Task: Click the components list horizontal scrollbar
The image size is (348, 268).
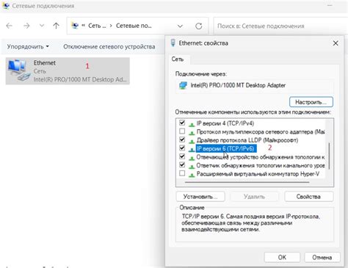Action: tap(247, 182)
